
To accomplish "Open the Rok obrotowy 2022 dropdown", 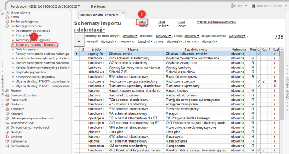I will tap(45, 6).
